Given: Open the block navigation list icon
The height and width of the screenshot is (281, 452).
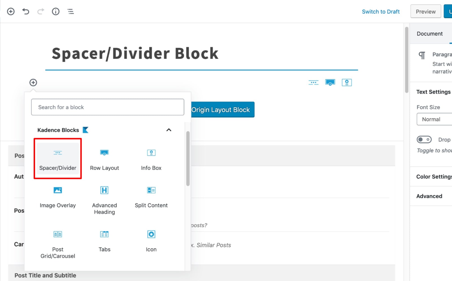Looking at the screenshot, I should tap(71, 12).
